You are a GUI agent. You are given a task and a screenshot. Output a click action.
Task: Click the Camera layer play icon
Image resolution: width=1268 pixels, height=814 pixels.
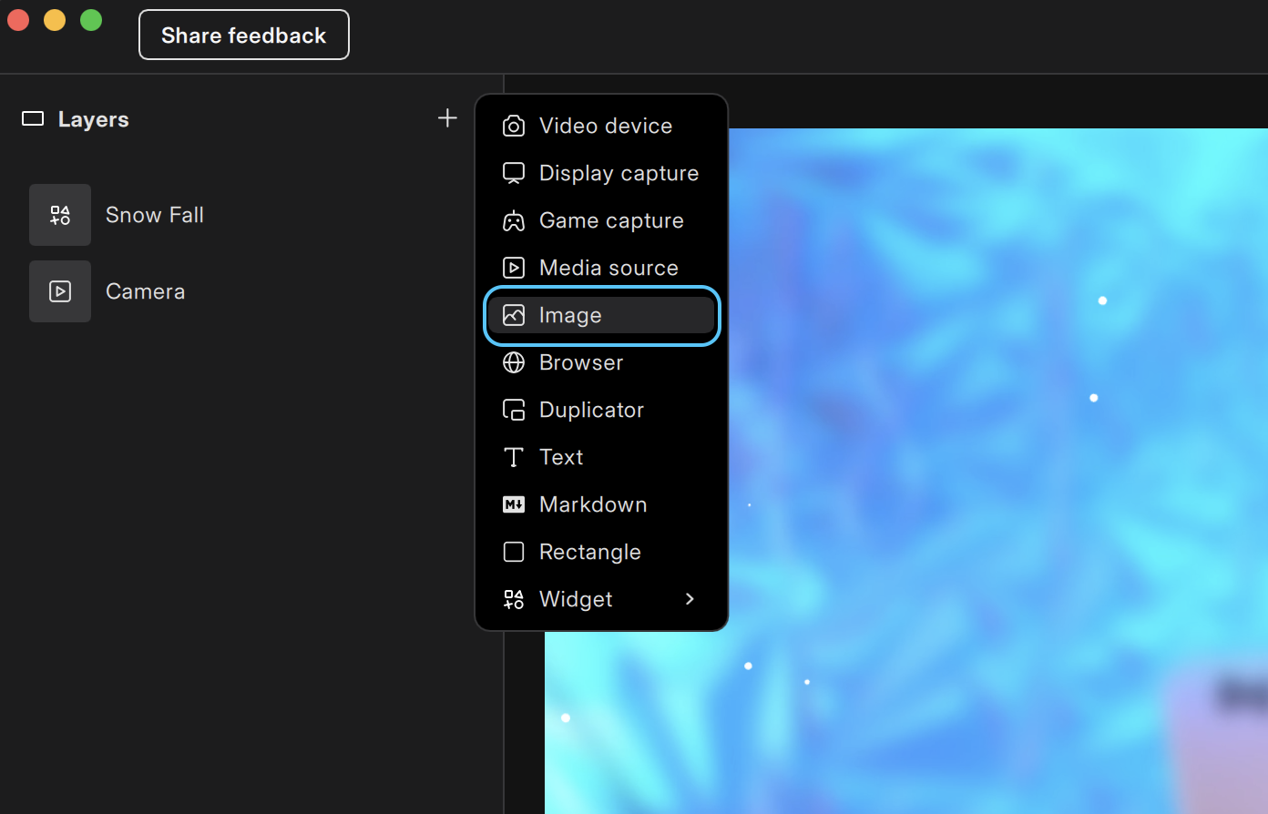60,291
